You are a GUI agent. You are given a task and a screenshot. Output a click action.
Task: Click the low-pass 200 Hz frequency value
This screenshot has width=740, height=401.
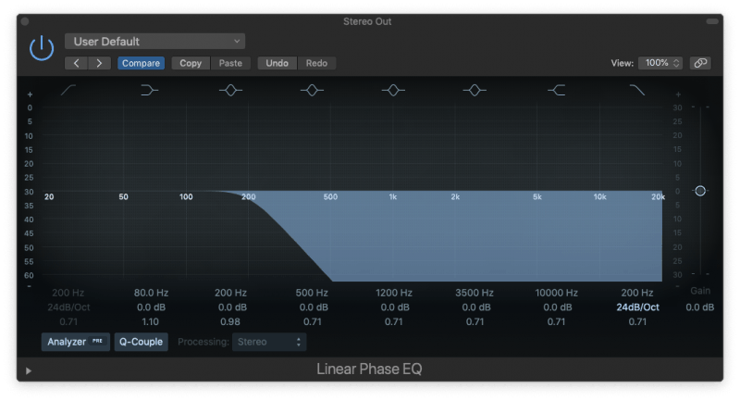pos(637,293)
